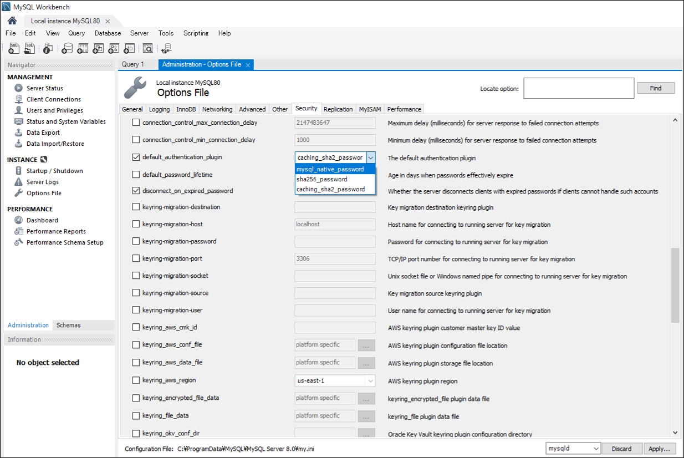The height and width of the screenshot is (458, 684).
Task: Open the Database menu
Action: pyautogui.click(x=108, y=33)
